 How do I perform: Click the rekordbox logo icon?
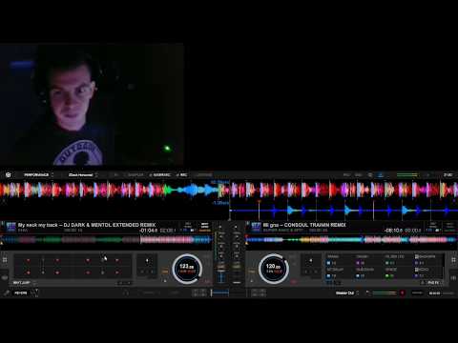[9, 175]
